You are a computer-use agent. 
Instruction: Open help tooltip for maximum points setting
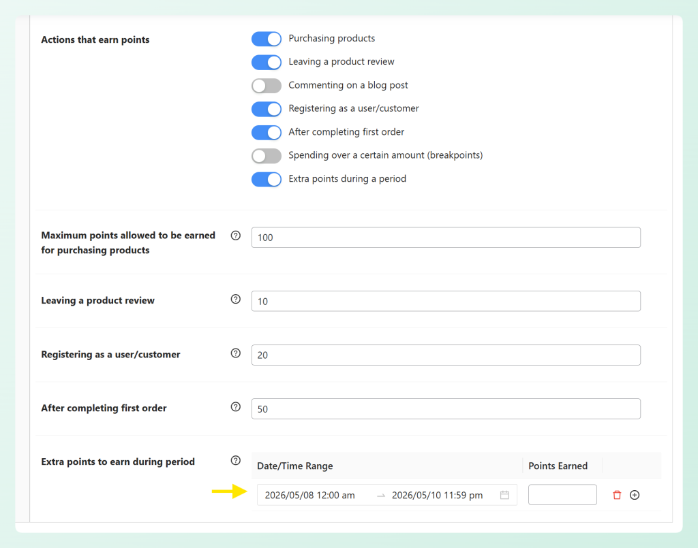tap(235, 235)
